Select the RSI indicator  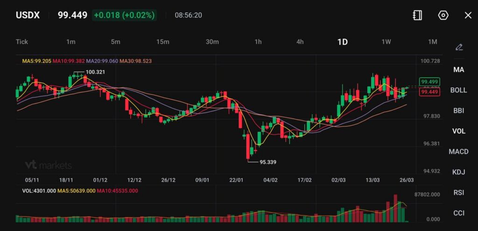coord(458,192)
